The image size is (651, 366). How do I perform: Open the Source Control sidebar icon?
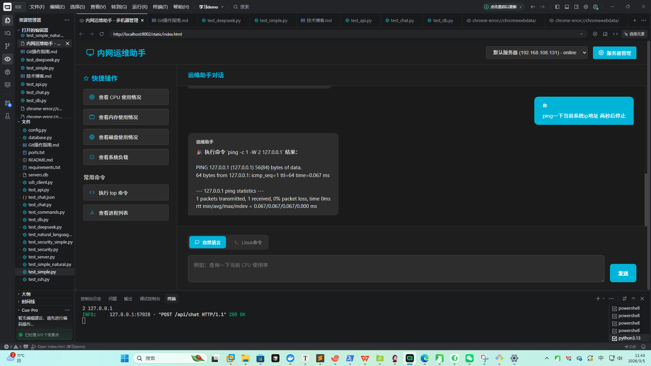7,46
